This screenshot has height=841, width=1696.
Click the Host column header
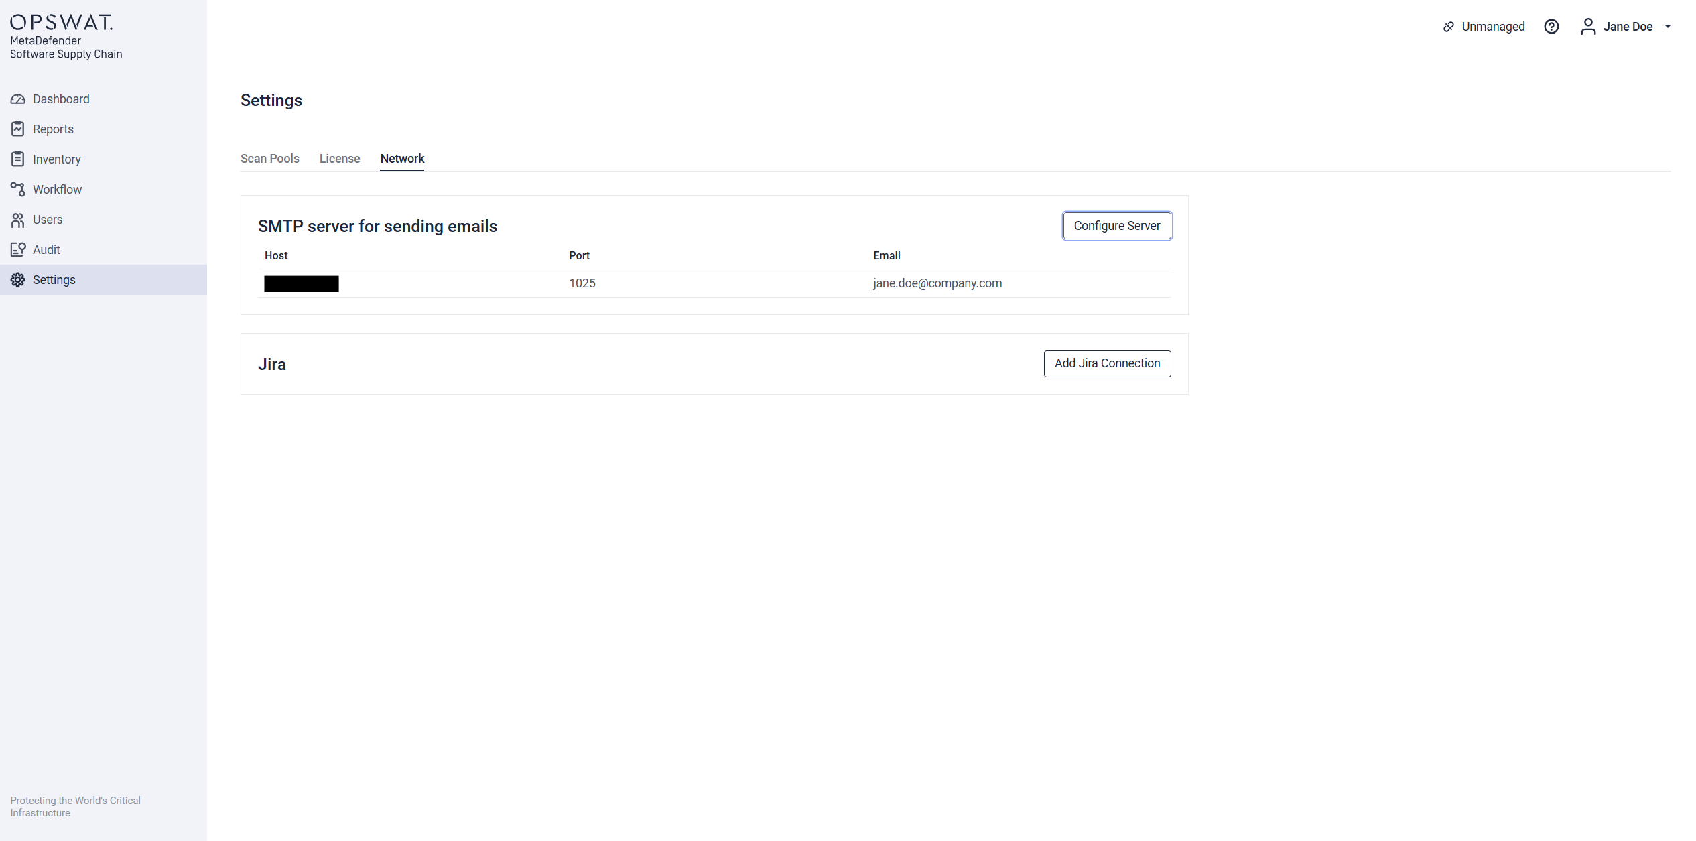[276, 255]
